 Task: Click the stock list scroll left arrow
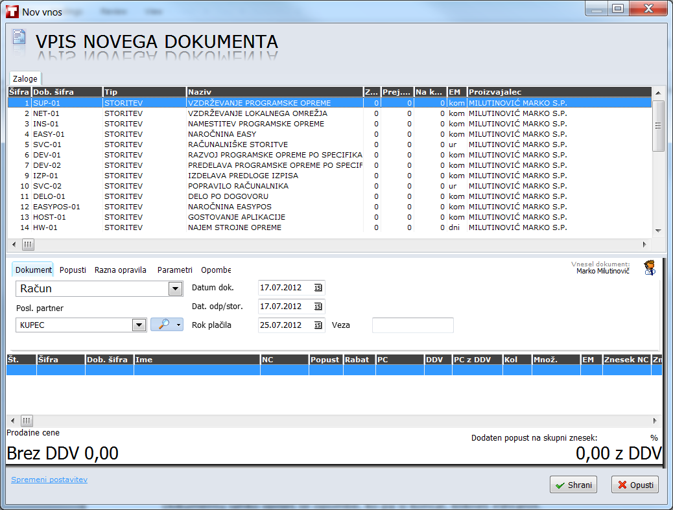click(14, 244)
